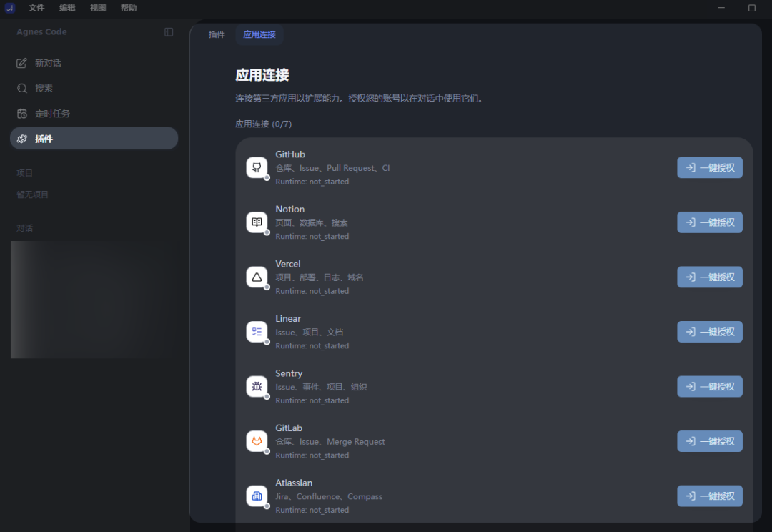Click GitHub's 仓库、Issue、Pull Request、CI description
The height and width of the screenshot is (532, 772).
(332, 168)
